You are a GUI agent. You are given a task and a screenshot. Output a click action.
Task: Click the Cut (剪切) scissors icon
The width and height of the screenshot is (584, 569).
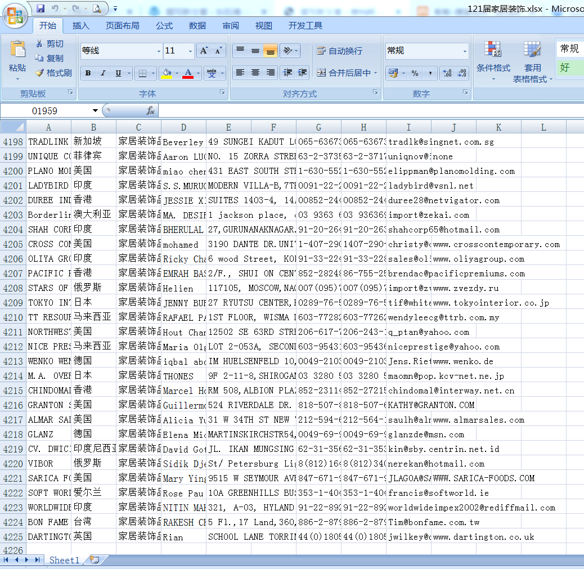[39, 44]
